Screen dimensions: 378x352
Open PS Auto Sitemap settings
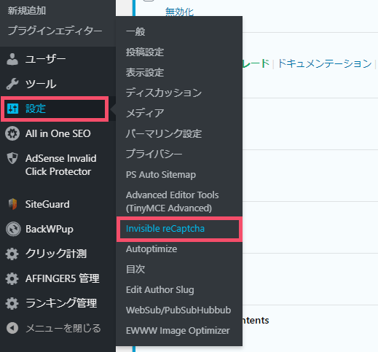tap(161, 175)
